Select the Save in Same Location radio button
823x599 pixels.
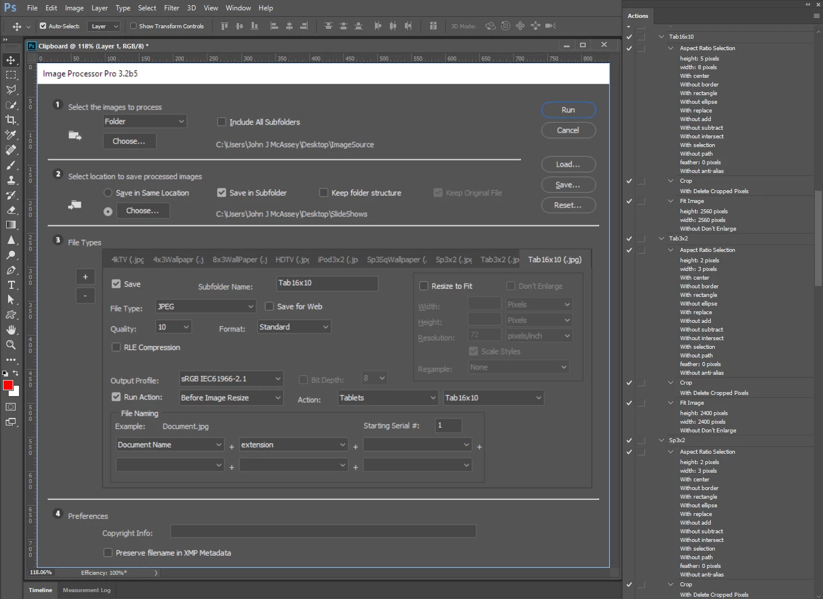(x=108, y=193)
